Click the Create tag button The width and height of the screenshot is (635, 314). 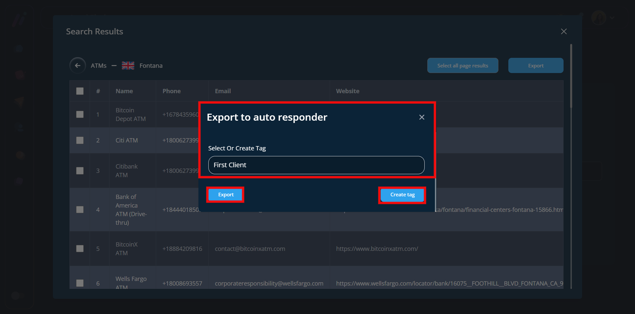point(402,195)
